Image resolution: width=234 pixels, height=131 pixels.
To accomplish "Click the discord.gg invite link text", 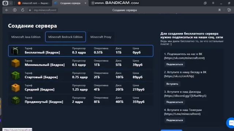I will [185, 96].
